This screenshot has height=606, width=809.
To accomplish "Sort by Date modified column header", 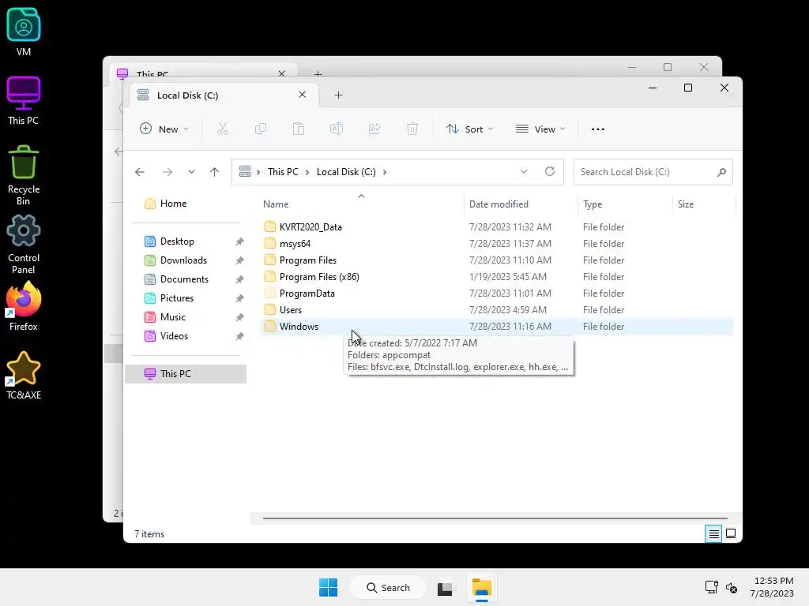I will point(520,204).
